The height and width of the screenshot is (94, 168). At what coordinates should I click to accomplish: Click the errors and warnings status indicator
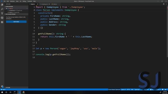click(3, 90)
